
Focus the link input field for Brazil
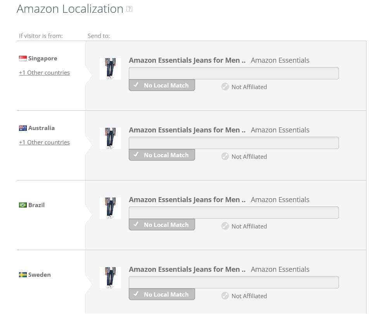coord(234,213)
